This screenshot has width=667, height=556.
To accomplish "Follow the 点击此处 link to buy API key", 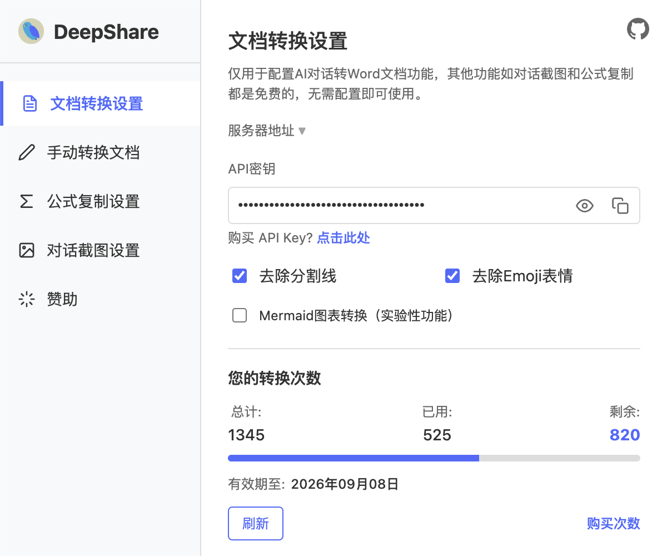I will 343,238.
